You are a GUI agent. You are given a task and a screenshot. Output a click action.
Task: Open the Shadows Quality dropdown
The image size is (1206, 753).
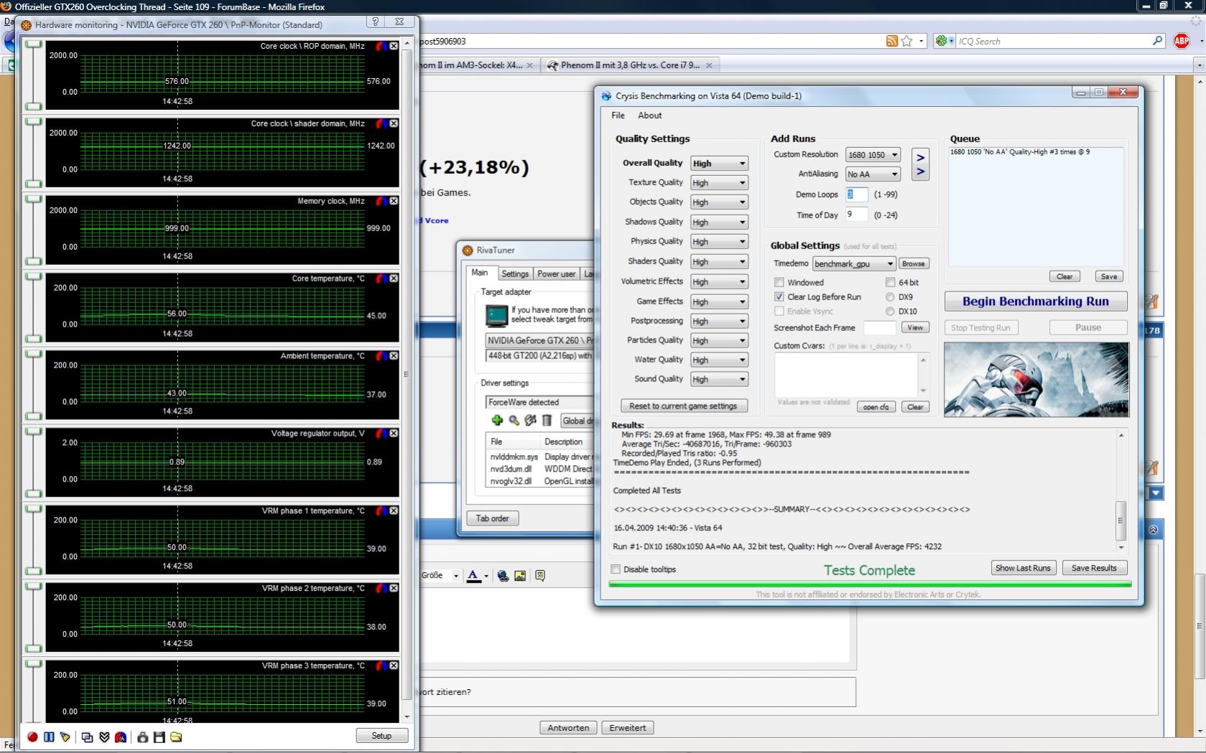719,223
